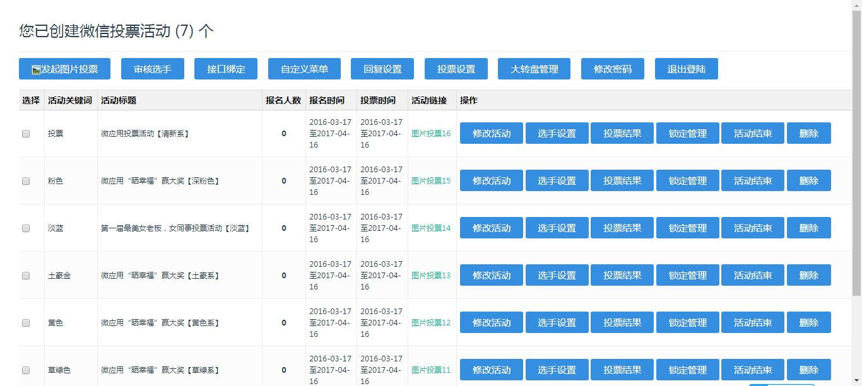This screenshot has height=386, width=862.
Task: Open 大转盘管理
Action: pos(534,69)
